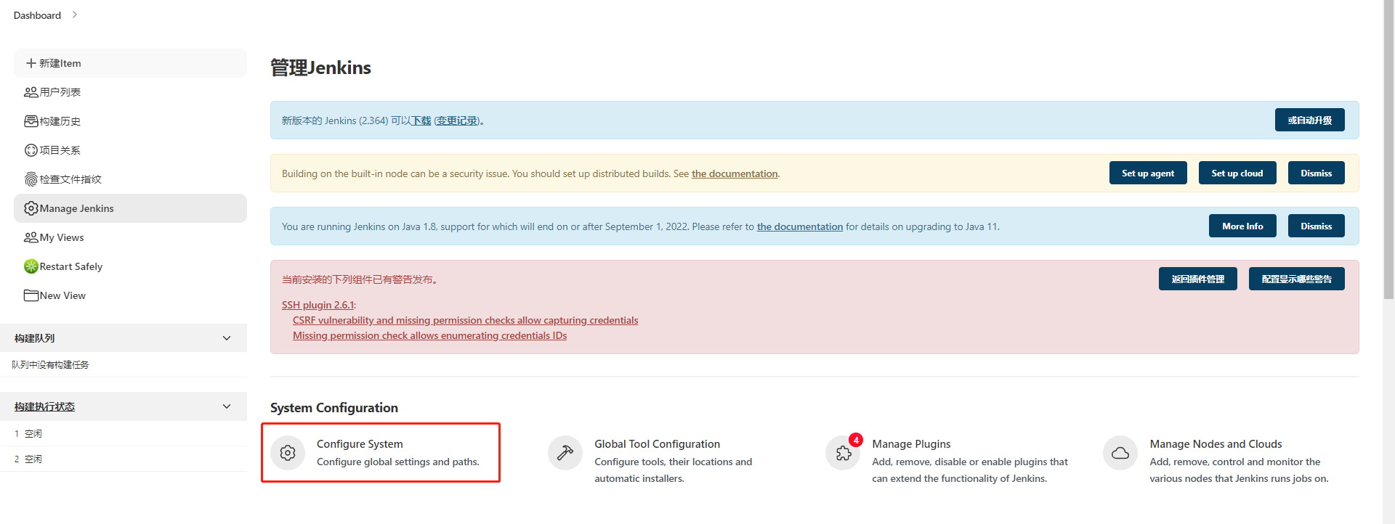Open the documentation link in distributed builds warning
Image resolution: width=1395 pixels, height=524 pixels.
[735, 173]
